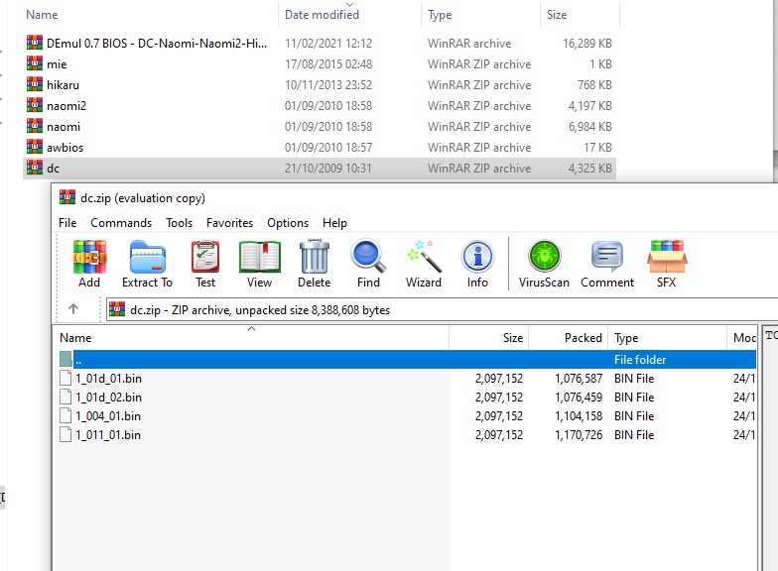Open the Commands menu

point(121,223)
